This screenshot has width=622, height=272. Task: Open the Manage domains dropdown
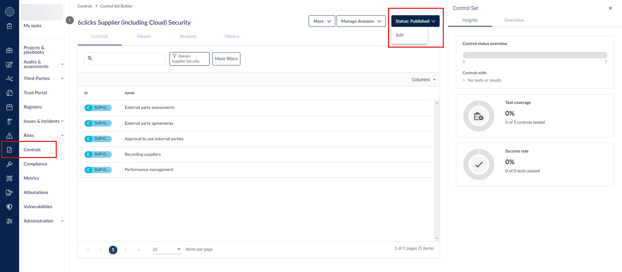[x=361, y=21]
